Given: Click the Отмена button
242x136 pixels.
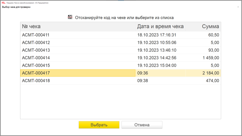Looking at the screenshot, I should click(142, 125).
